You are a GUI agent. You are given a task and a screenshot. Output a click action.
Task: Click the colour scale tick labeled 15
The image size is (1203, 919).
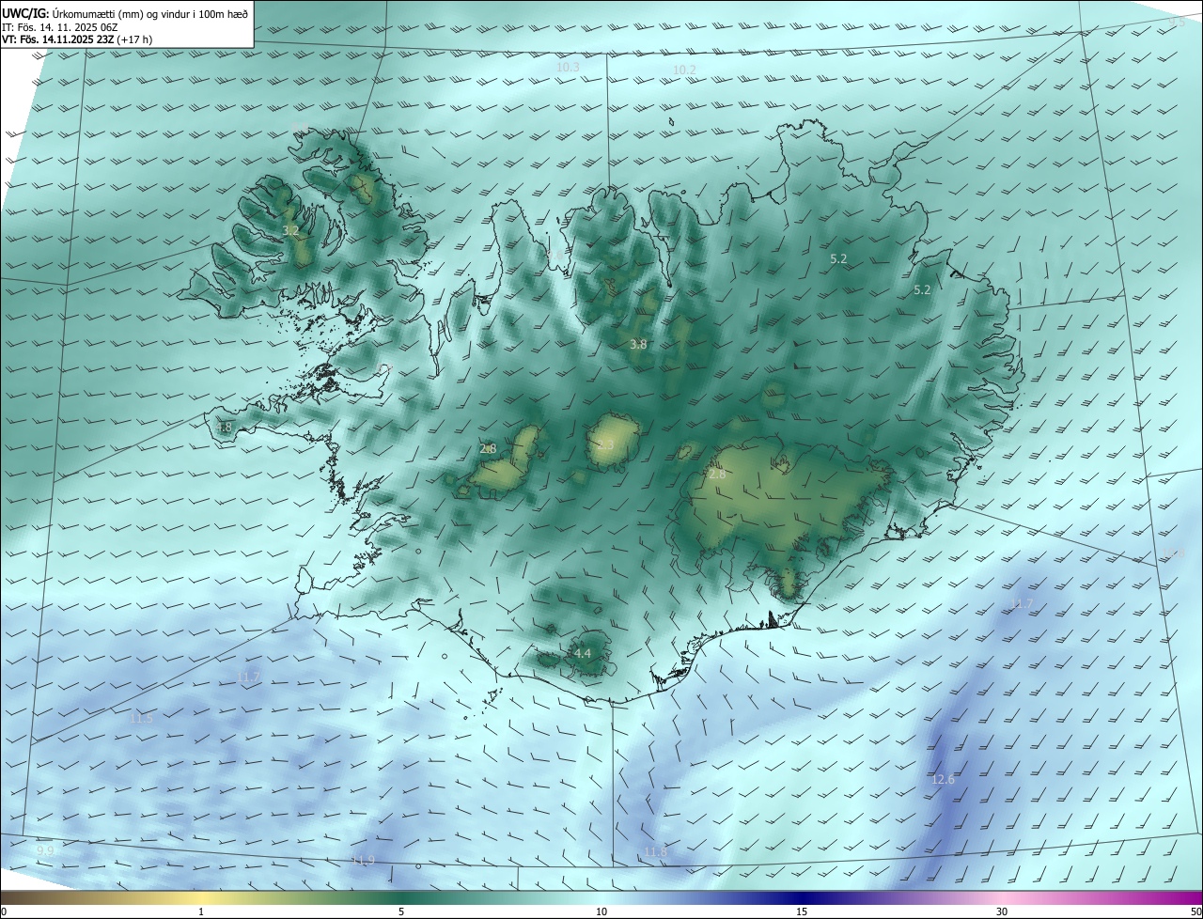pos(802,911)
